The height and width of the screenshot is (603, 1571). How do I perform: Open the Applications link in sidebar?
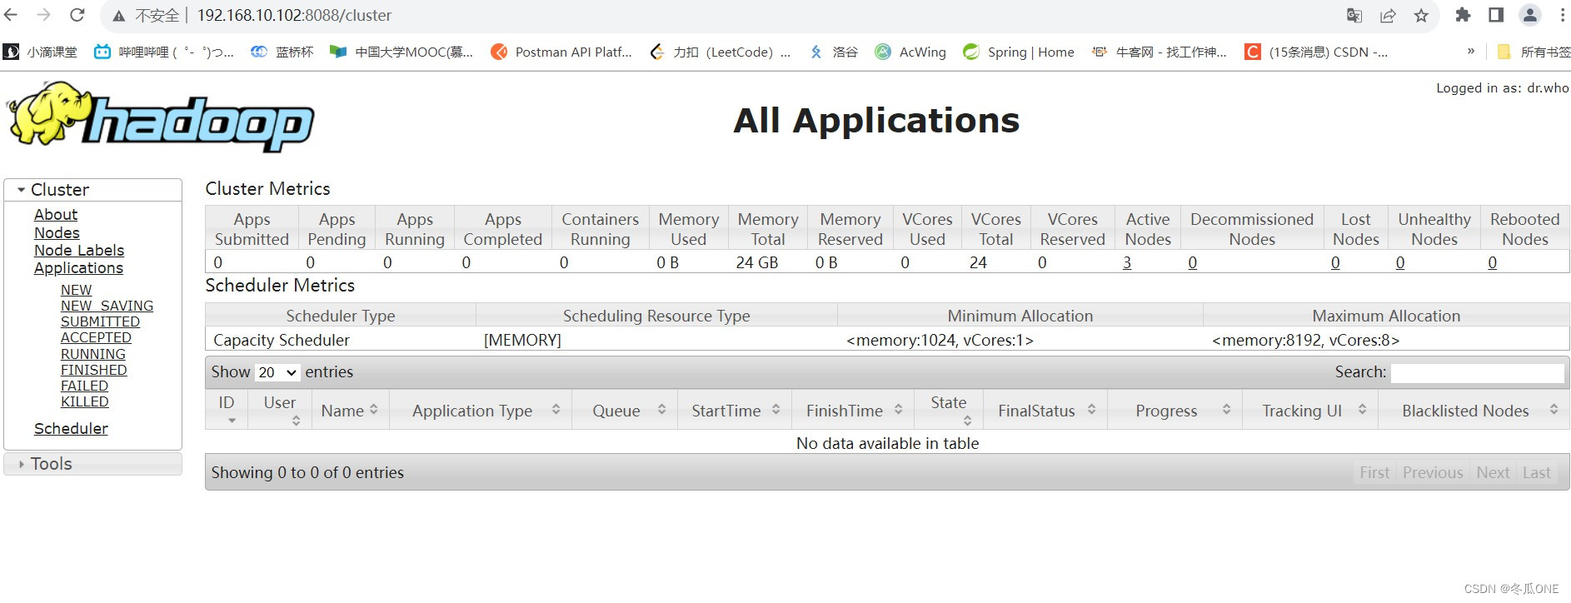[x=78, y=268]
